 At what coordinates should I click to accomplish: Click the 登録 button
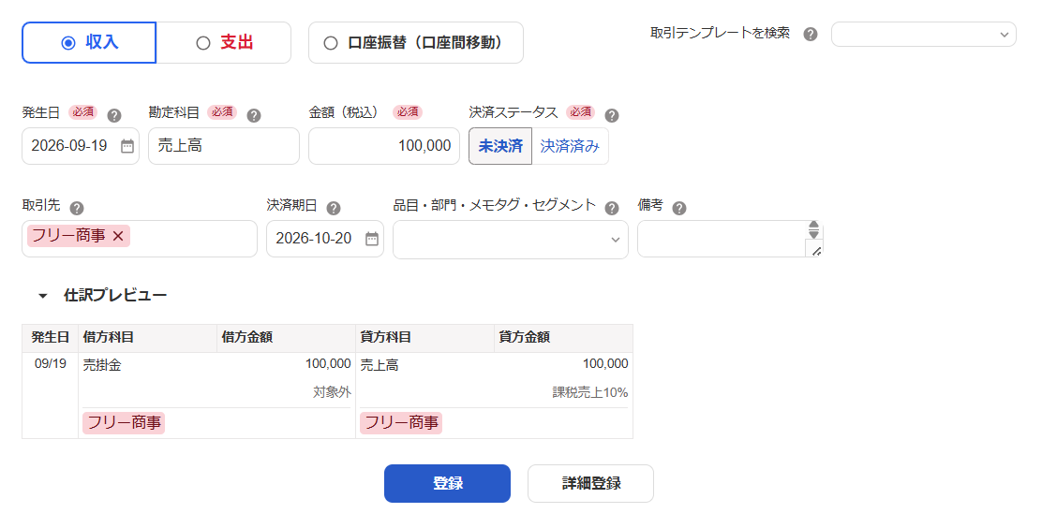pyautogui.click(x=447, y=483)
